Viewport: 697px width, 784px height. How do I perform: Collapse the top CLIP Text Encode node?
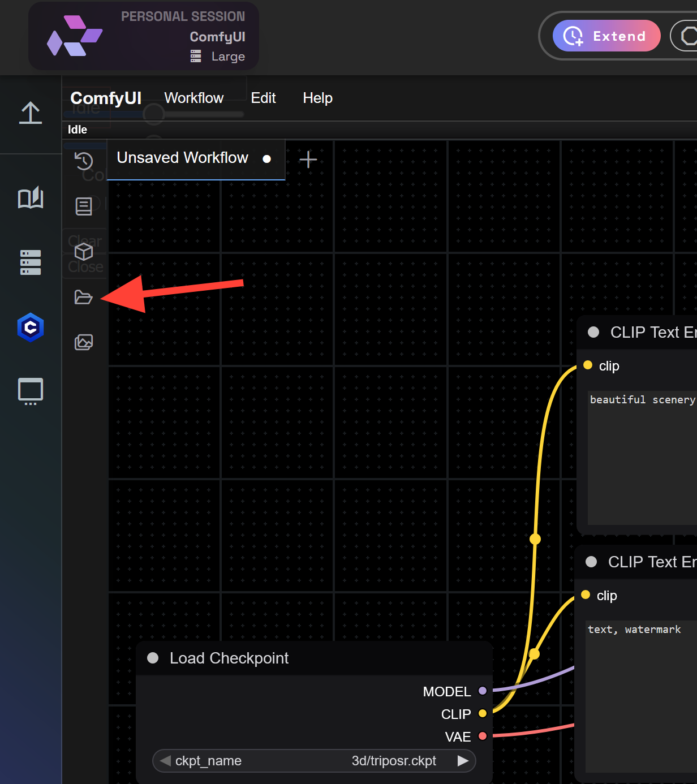coord(592,333)
